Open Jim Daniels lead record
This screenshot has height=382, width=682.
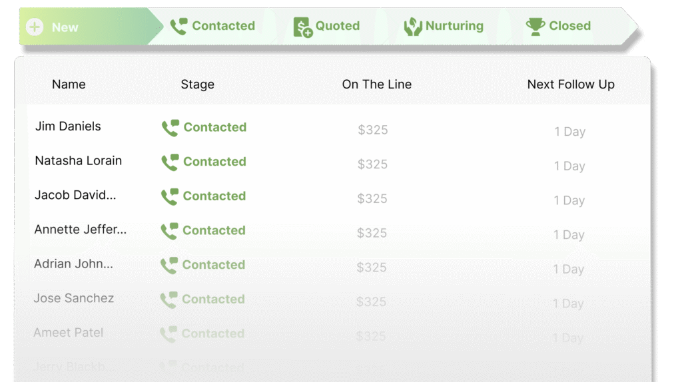pyautogui.click(x=68, y=126)
